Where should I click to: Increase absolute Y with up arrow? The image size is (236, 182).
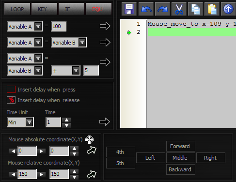pyautogui.click(x=74, y=149)
